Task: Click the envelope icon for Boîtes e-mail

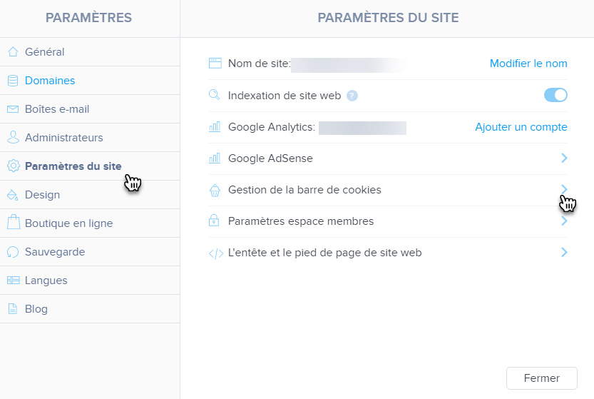Action: click(x=13, y=109)
